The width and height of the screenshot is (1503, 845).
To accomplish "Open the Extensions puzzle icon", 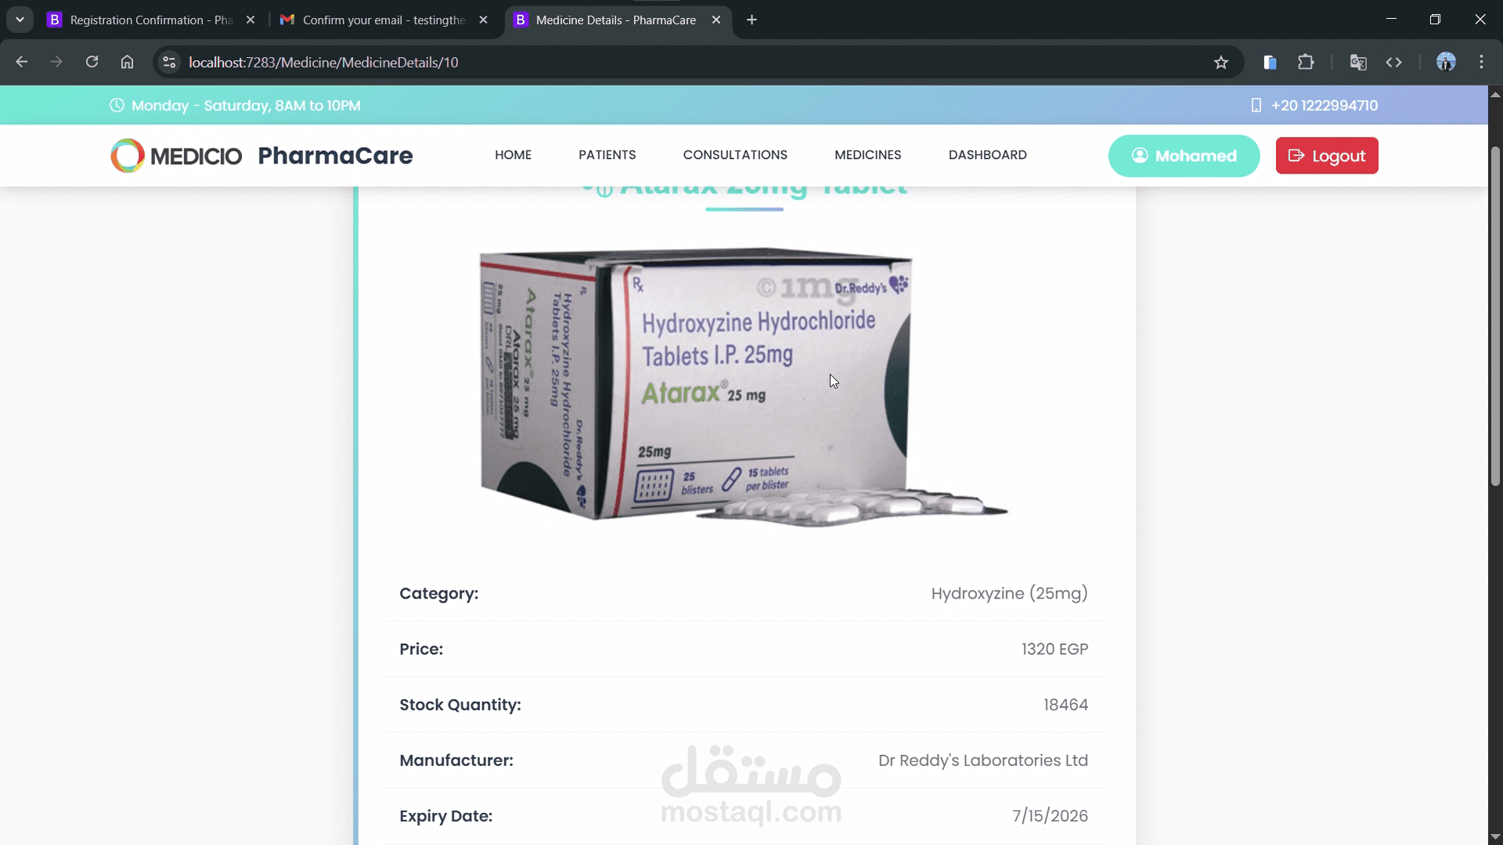I will (1306, 62).
